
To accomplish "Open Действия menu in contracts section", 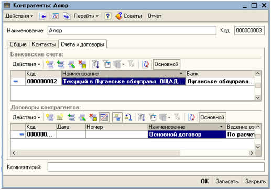I will pyautogui.click(x=26, y=117).
